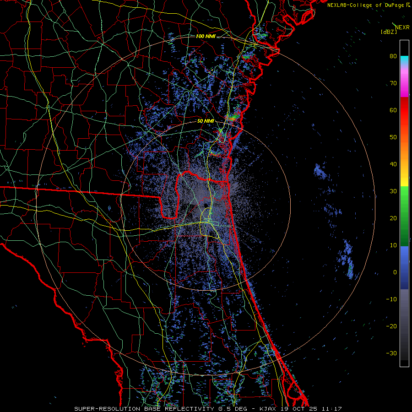Select the -20 value on dBZ scale
Viewport: 412px width, 412px height.
coord(391,326)
